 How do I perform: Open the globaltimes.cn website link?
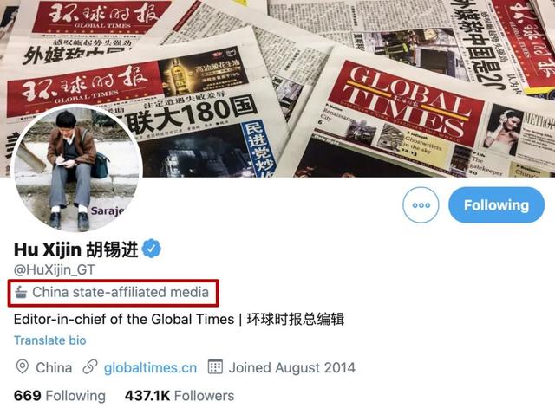[150, 367]
